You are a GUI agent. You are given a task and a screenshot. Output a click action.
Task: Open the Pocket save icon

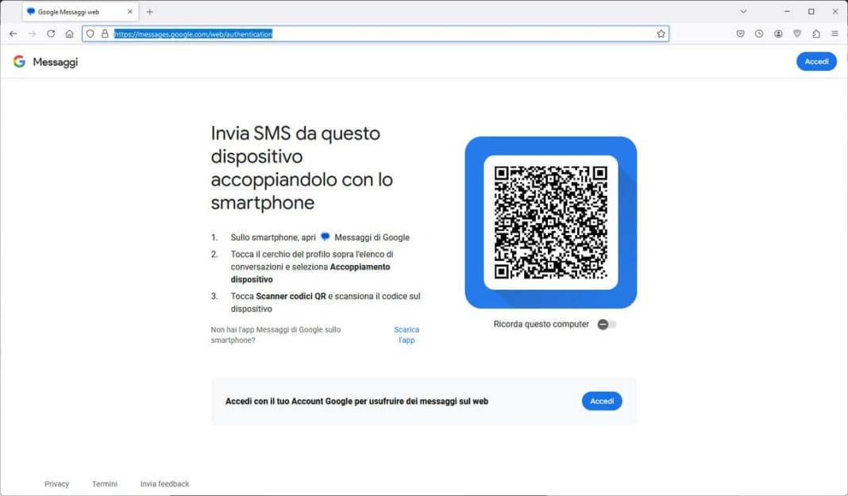click(x=740, y=33)
